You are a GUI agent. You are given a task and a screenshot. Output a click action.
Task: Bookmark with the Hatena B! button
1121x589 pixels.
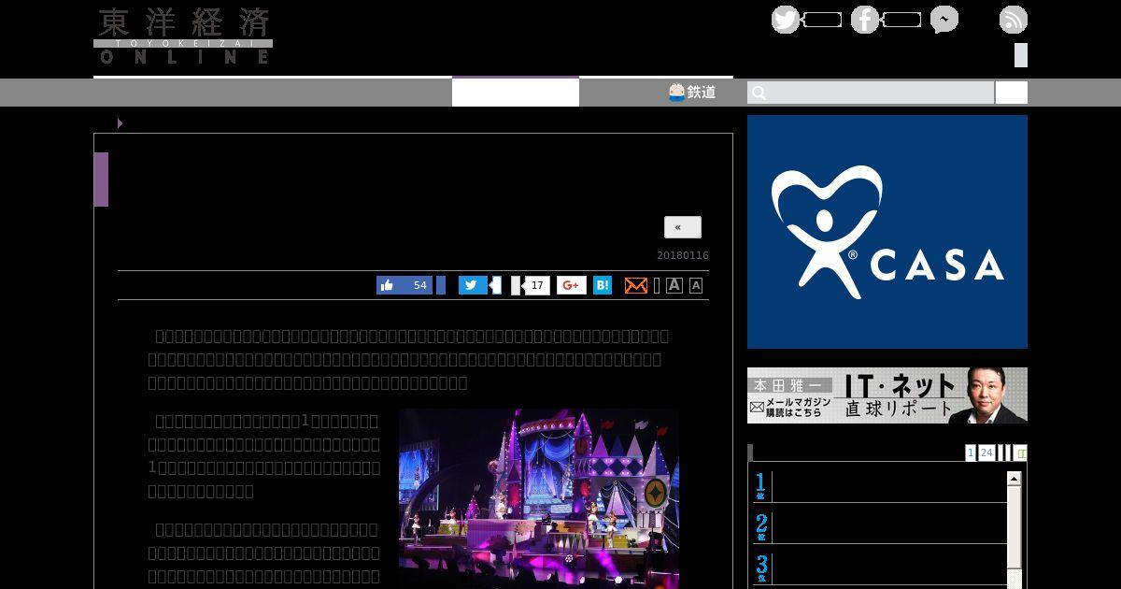(x=603, y=285)
